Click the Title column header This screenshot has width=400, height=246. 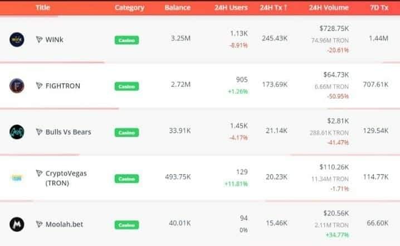(x=43, y=8)
